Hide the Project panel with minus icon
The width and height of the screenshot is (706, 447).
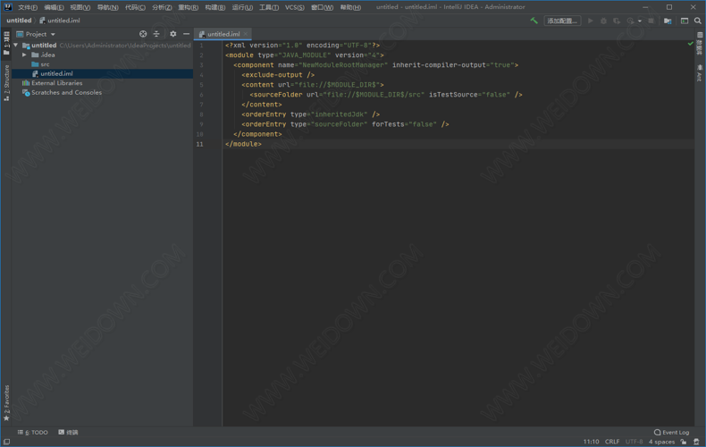point(186,34)
